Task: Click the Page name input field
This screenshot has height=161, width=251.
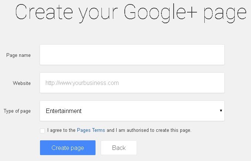Action: coord(132,55)
